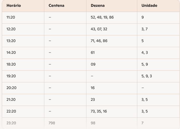Click the Dezena column header

pos(98,5)
